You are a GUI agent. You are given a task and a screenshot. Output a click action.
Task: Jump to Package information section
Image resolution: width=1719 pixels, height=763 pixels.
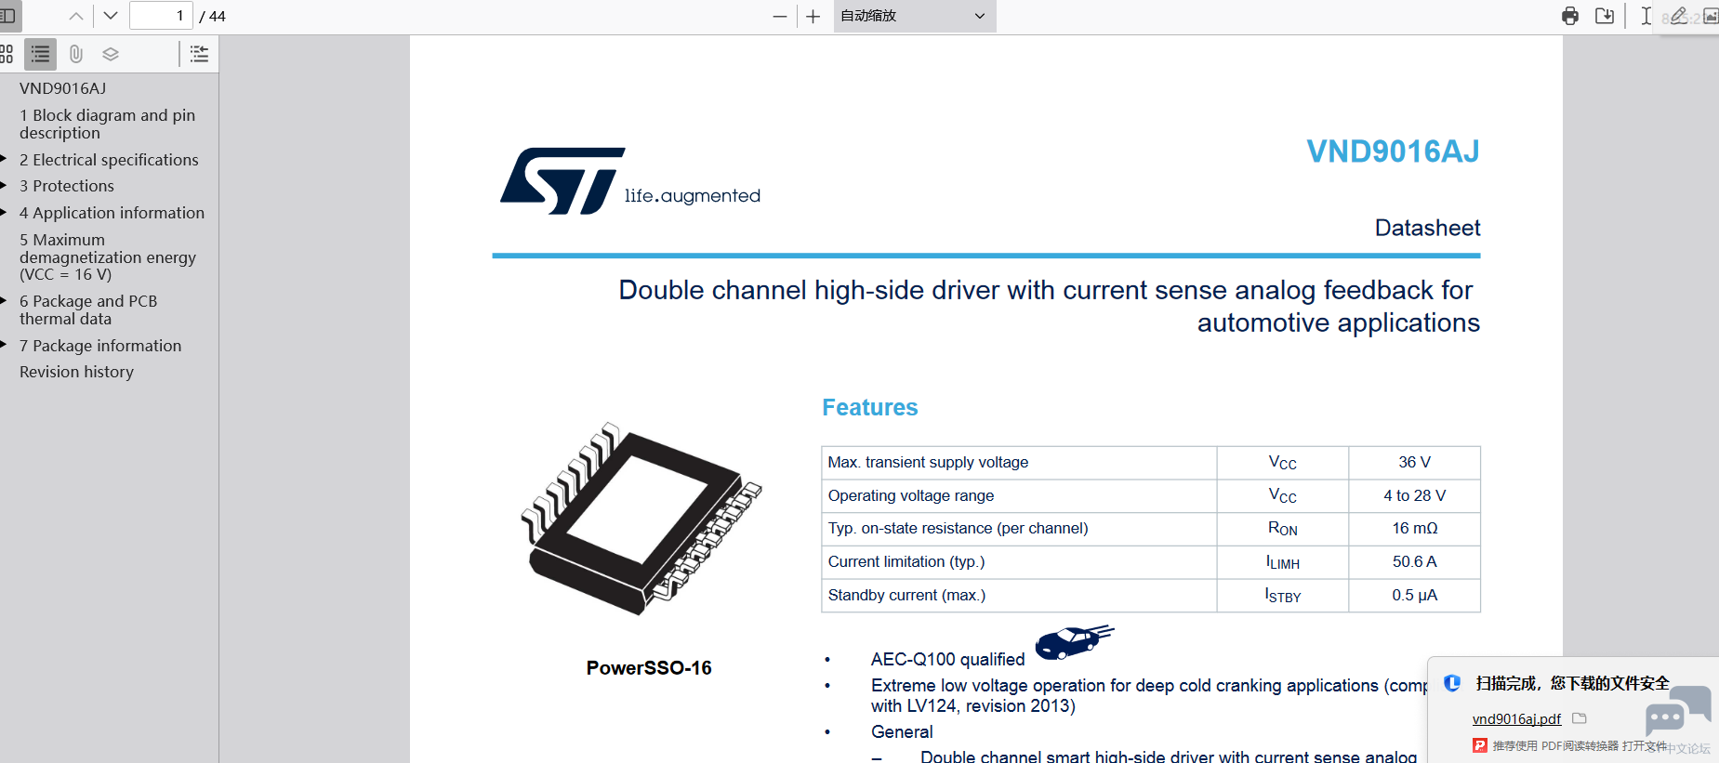(100, 346)
